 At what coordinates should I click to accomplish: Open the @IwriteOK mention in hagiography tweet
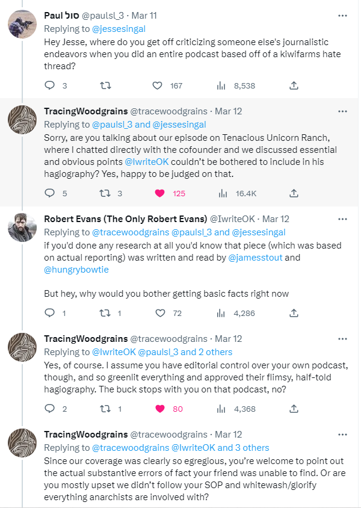click(147, 162)
